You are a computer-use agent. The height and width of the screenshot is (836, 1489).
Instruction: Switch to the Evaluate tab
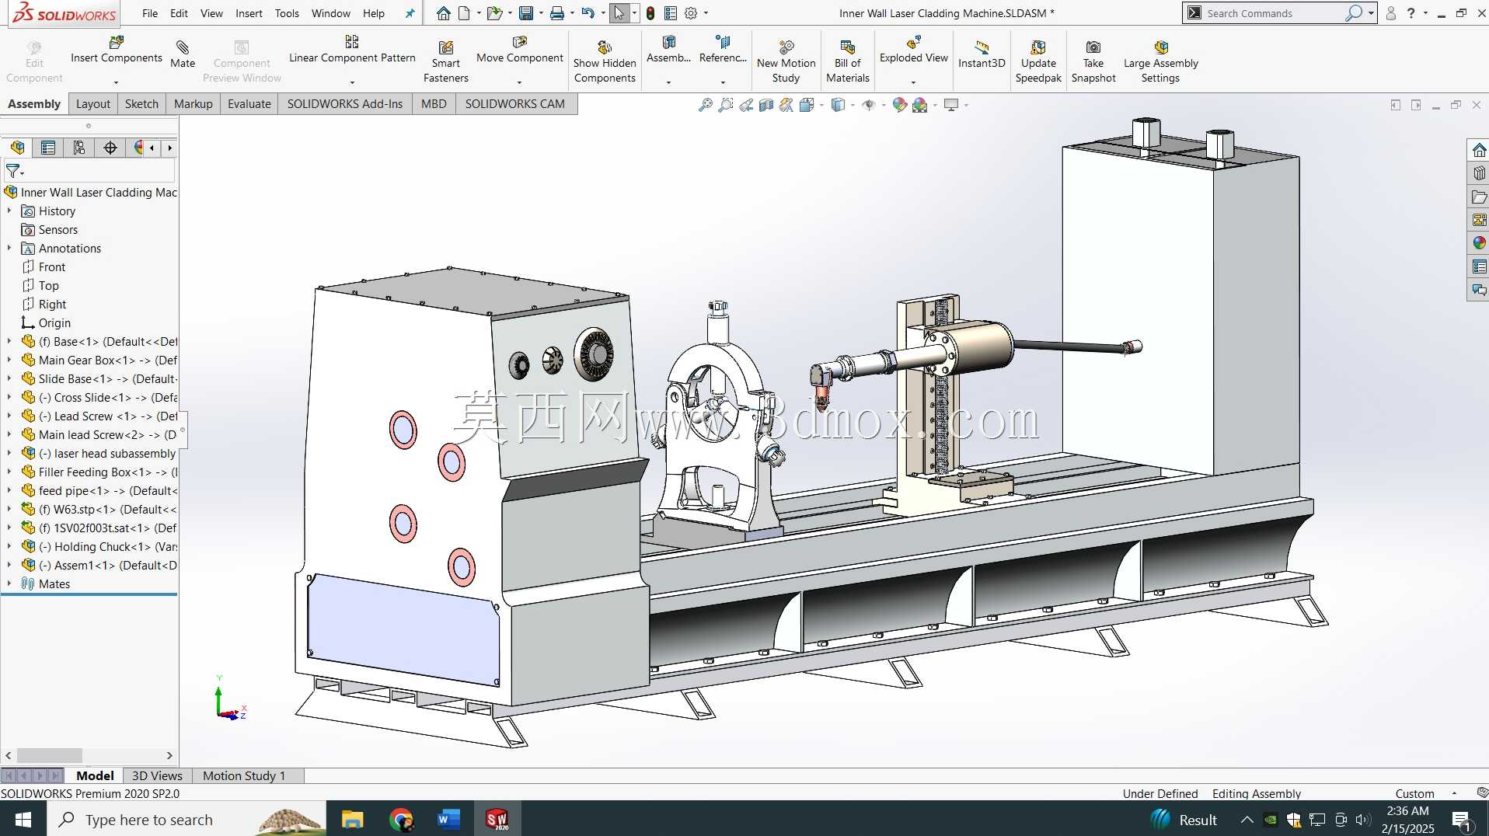[x=249, y=103]
